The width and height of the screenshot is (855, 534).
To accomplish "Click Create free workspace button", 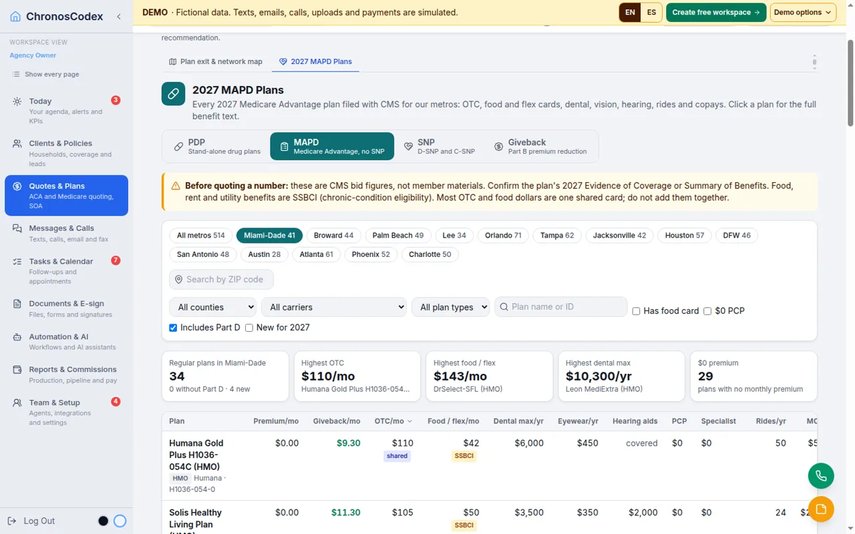I will 716,13.
